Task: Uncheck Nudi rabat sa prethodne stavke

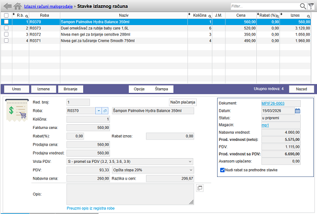Action: pos(223,170)
